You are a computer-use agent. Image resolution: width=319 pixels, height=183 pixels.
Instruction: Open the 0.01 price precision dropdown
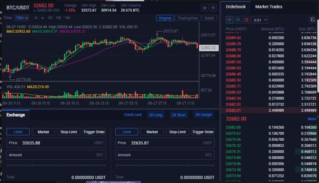coord(260,20)
